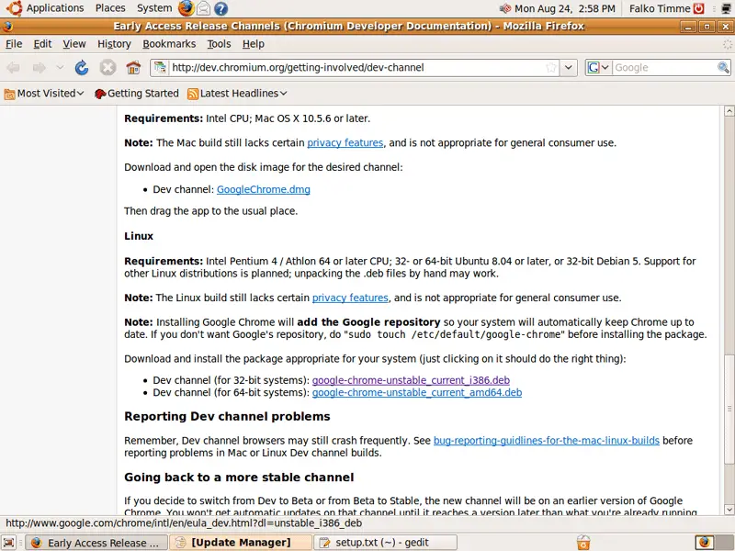The width and height of the screenshot is (735, 551).
Task: Switch to the Early Access Release taskbar window
Action: click(x=96, y=543)
